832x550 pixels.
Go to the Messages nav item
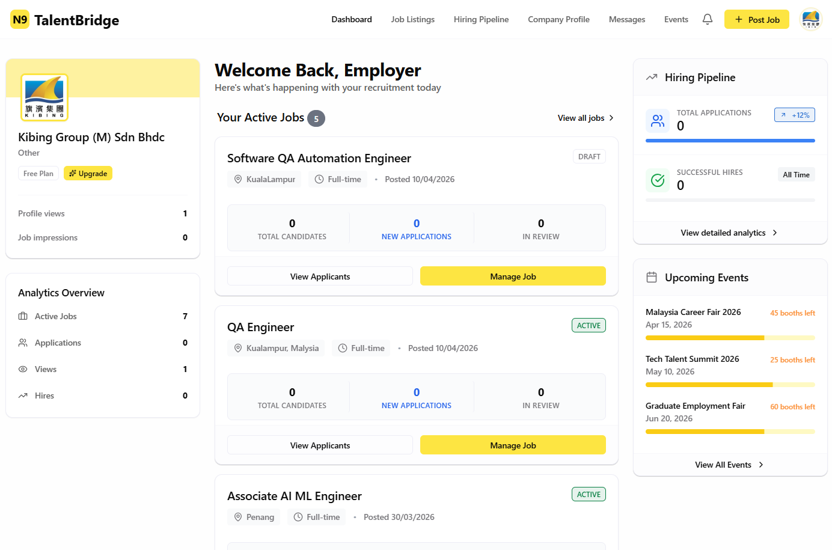(626, 19)
